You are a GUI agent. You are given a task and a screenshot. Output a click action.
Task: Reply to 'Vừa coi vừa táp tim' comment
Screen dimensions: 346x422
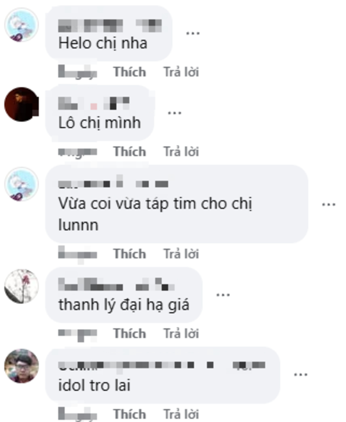click(x=182, y=254)
